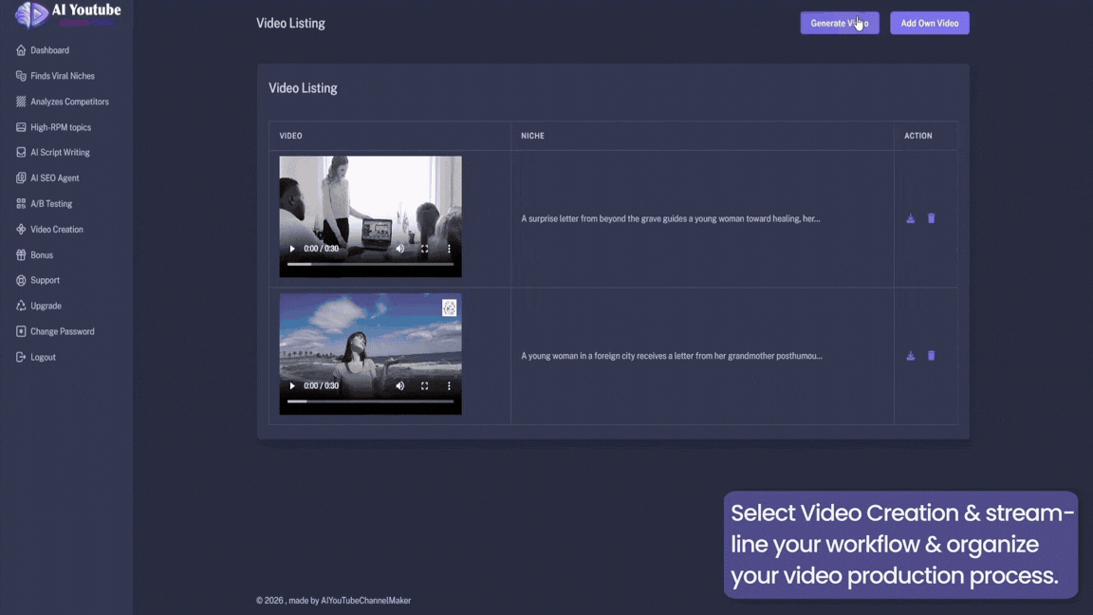
Task: Mute the first video's audio
Action: click(400, 249)
